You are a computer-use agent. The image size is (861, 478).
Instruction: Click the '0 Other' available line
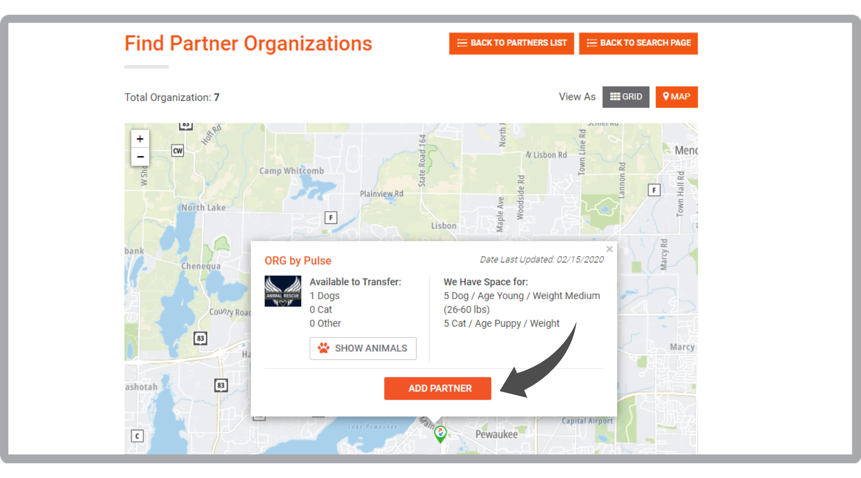click(x=325, y=324)
